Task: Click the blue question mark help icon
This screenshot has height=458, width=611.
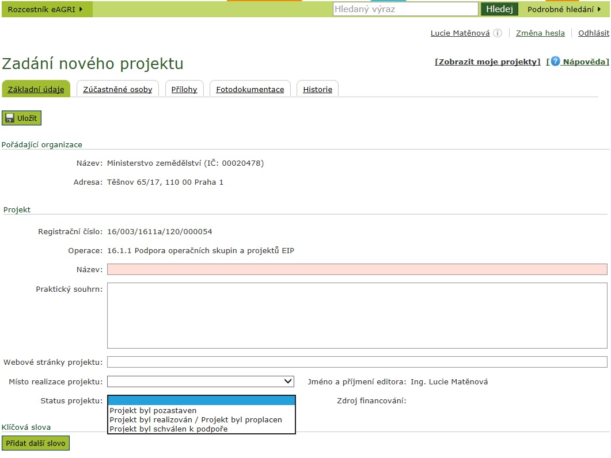Action: tap(555, 62)
